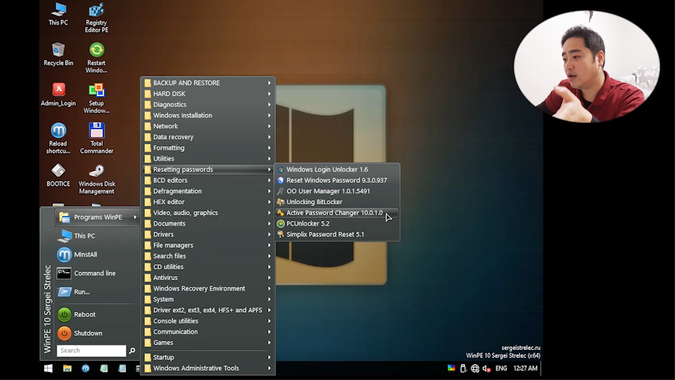Open the Recycle Bin desktop icon

(58, 54)
